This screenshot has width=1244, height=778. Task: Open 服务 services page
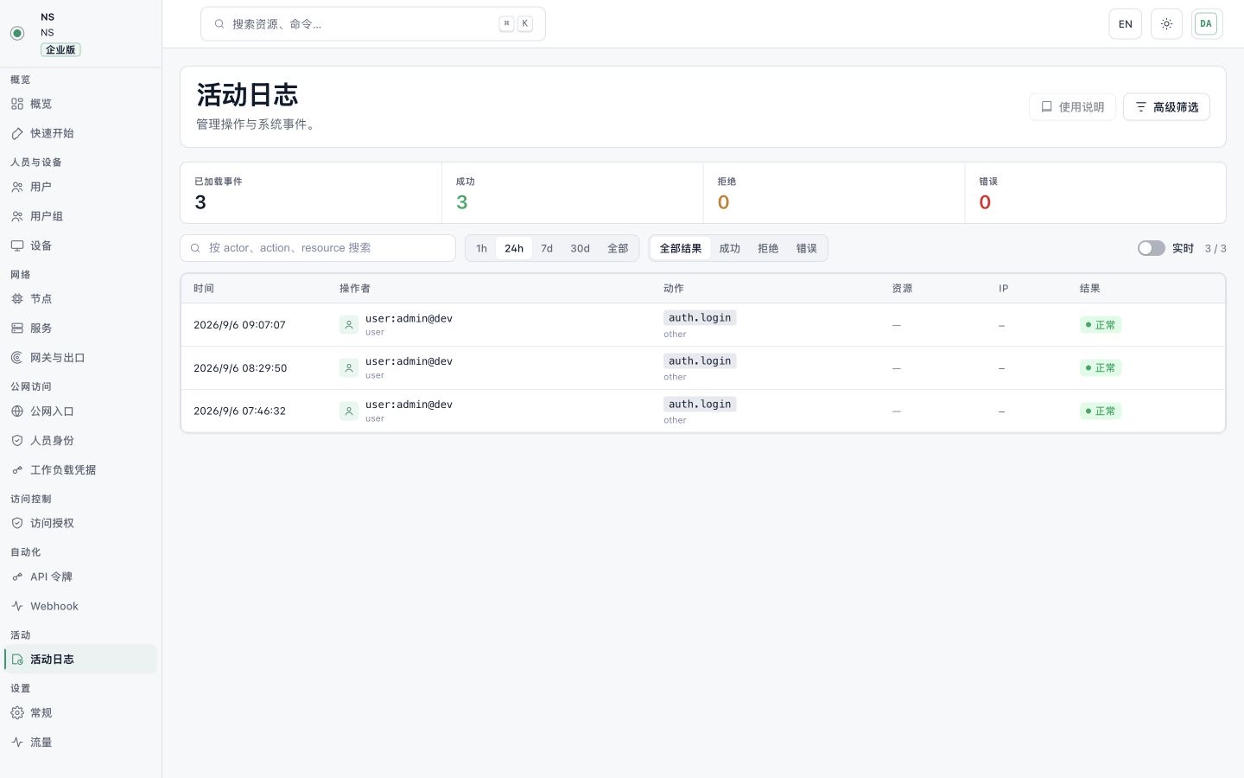click(x=80, y=328)
